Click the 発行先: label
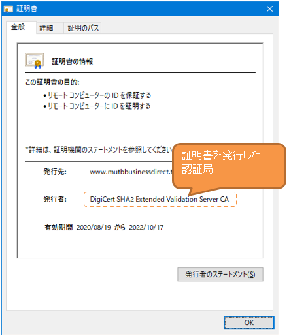Viewport: 289px width, 336px height. click(x=55, y=172)
